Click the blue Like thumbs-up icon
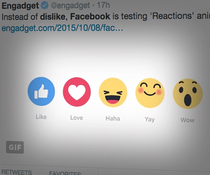Image resolution: width=210 pixels, height=175 pixels. tap(41, 91)
